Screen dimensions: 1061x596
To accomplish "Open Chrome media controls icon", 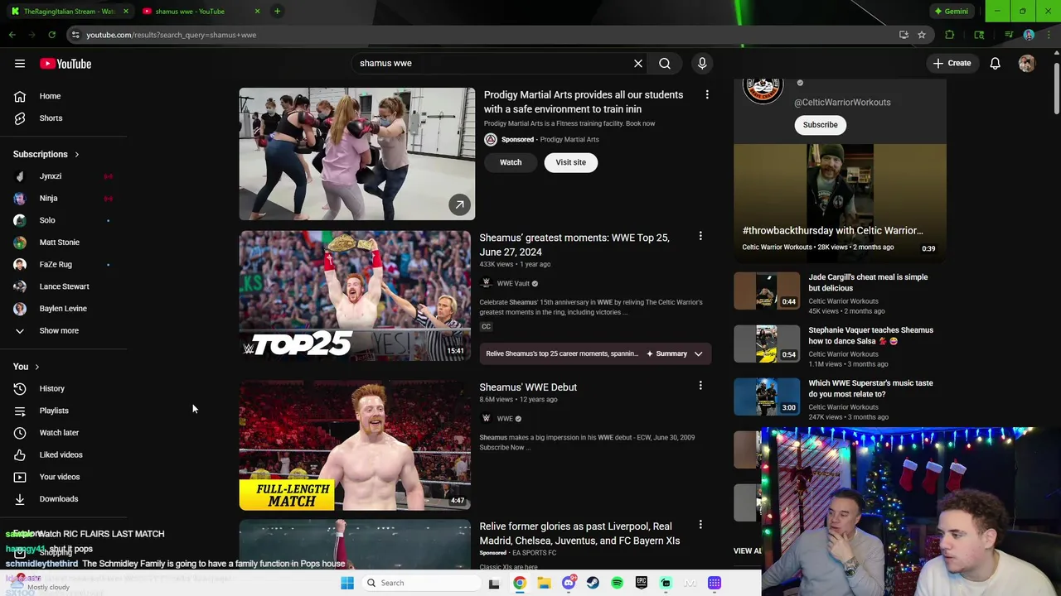I will tap(1009, 35).
